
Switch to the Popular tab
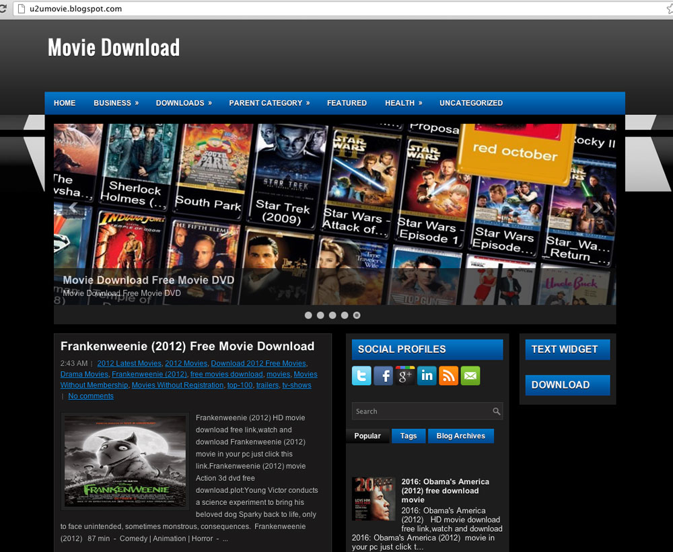(367, 436)
